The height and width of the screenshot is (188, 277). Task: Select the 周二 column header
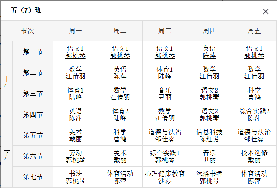coord(120,31)
